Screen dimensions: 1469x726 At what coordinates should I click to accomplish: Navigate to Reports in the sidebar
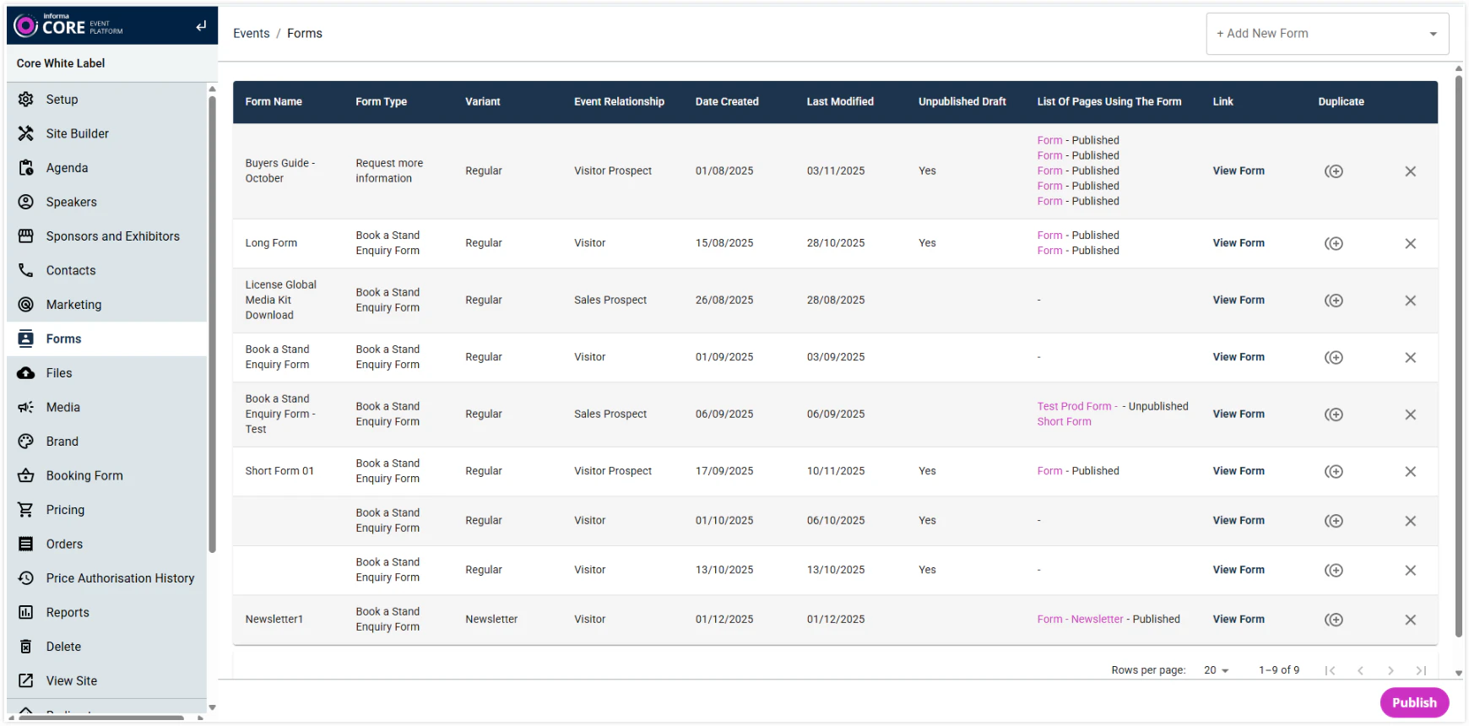(x=68, y=612)
